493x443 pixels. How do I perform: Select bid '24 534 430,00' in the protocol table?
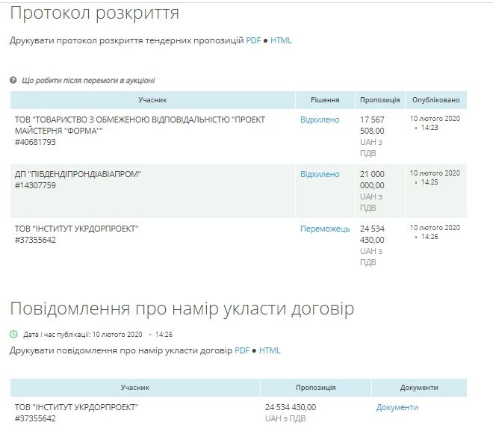[372, 235]
